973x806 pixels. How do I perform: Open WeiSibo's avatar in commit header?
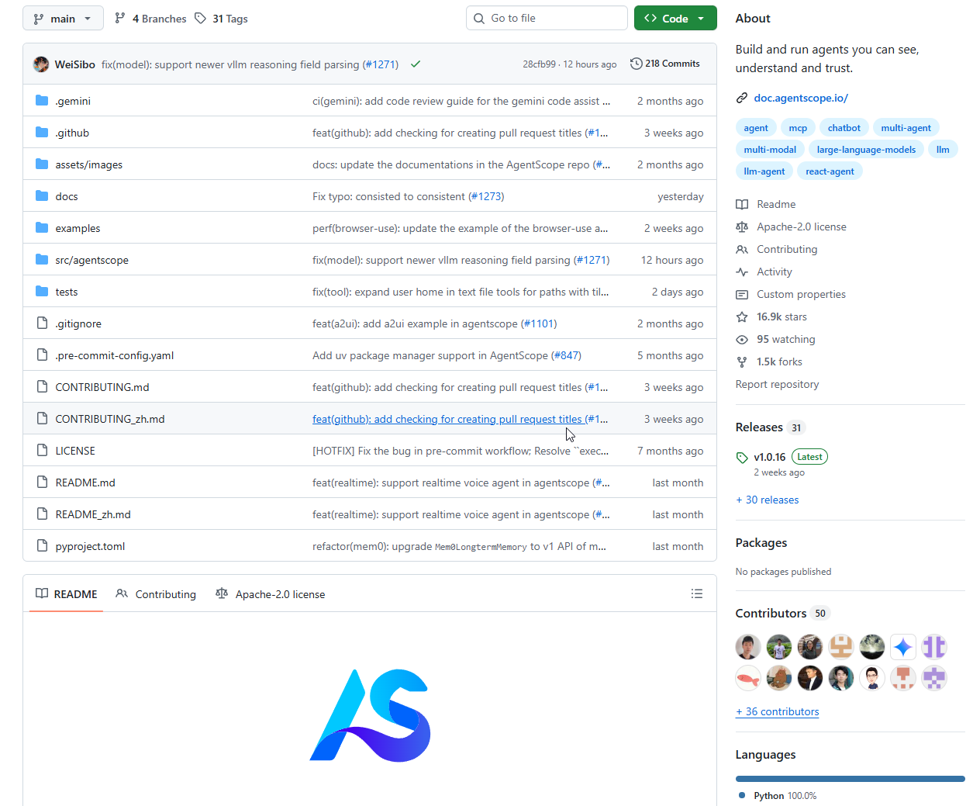tap(41, 64)
